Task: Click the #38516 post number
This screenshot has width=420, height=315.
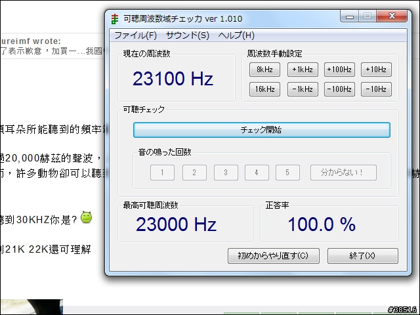Action: [x=402, y=310]
